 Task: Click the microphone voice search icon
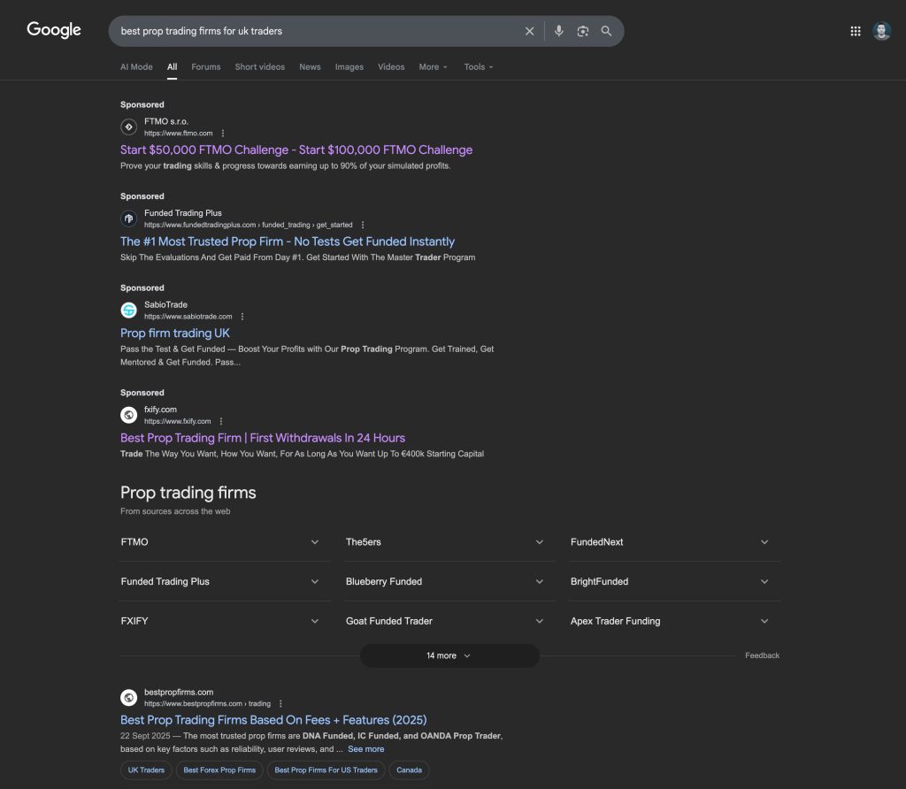click(558, 31)
